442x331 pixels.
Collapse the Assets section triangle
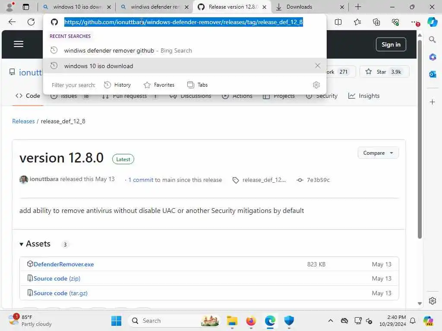(22, 244)
